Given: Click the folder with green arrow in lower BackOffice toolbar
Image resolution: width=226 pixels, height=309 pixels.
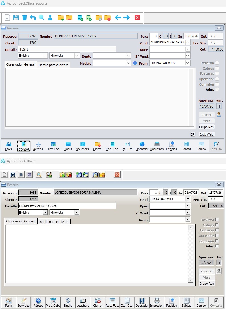Looking at the screenshot, I should tap(62, 175).
